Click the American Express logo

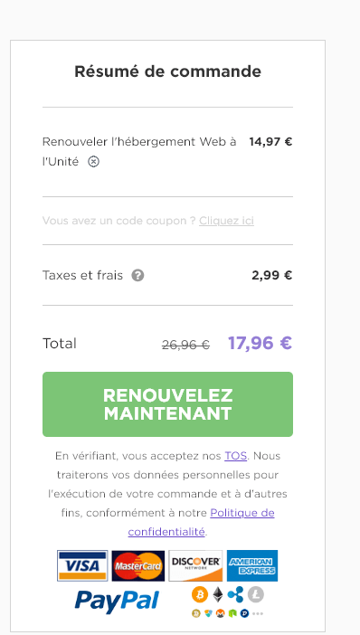251,565
